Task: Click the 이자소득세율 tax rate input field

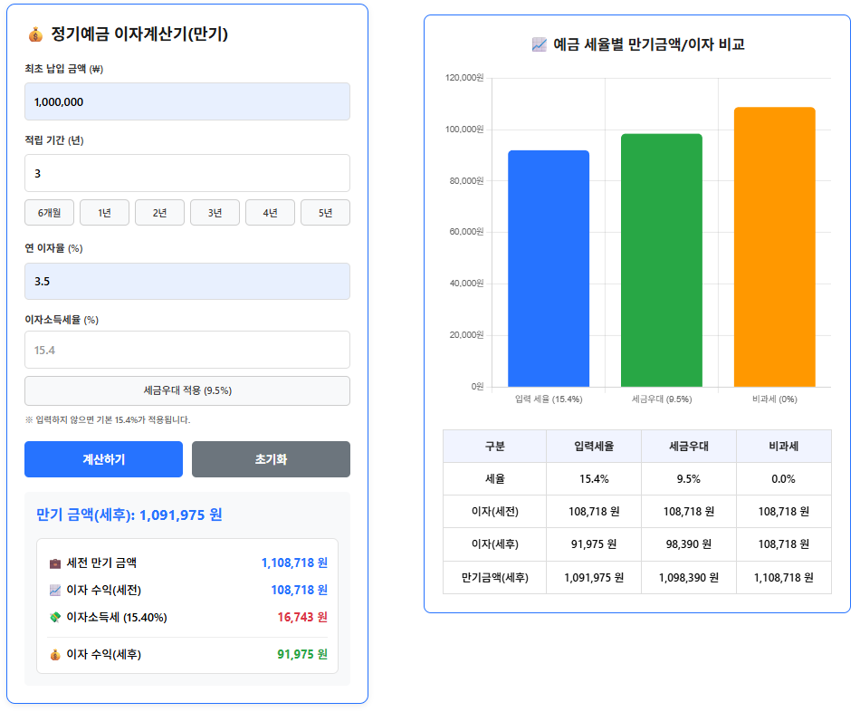Action: (x=186, y=350)
